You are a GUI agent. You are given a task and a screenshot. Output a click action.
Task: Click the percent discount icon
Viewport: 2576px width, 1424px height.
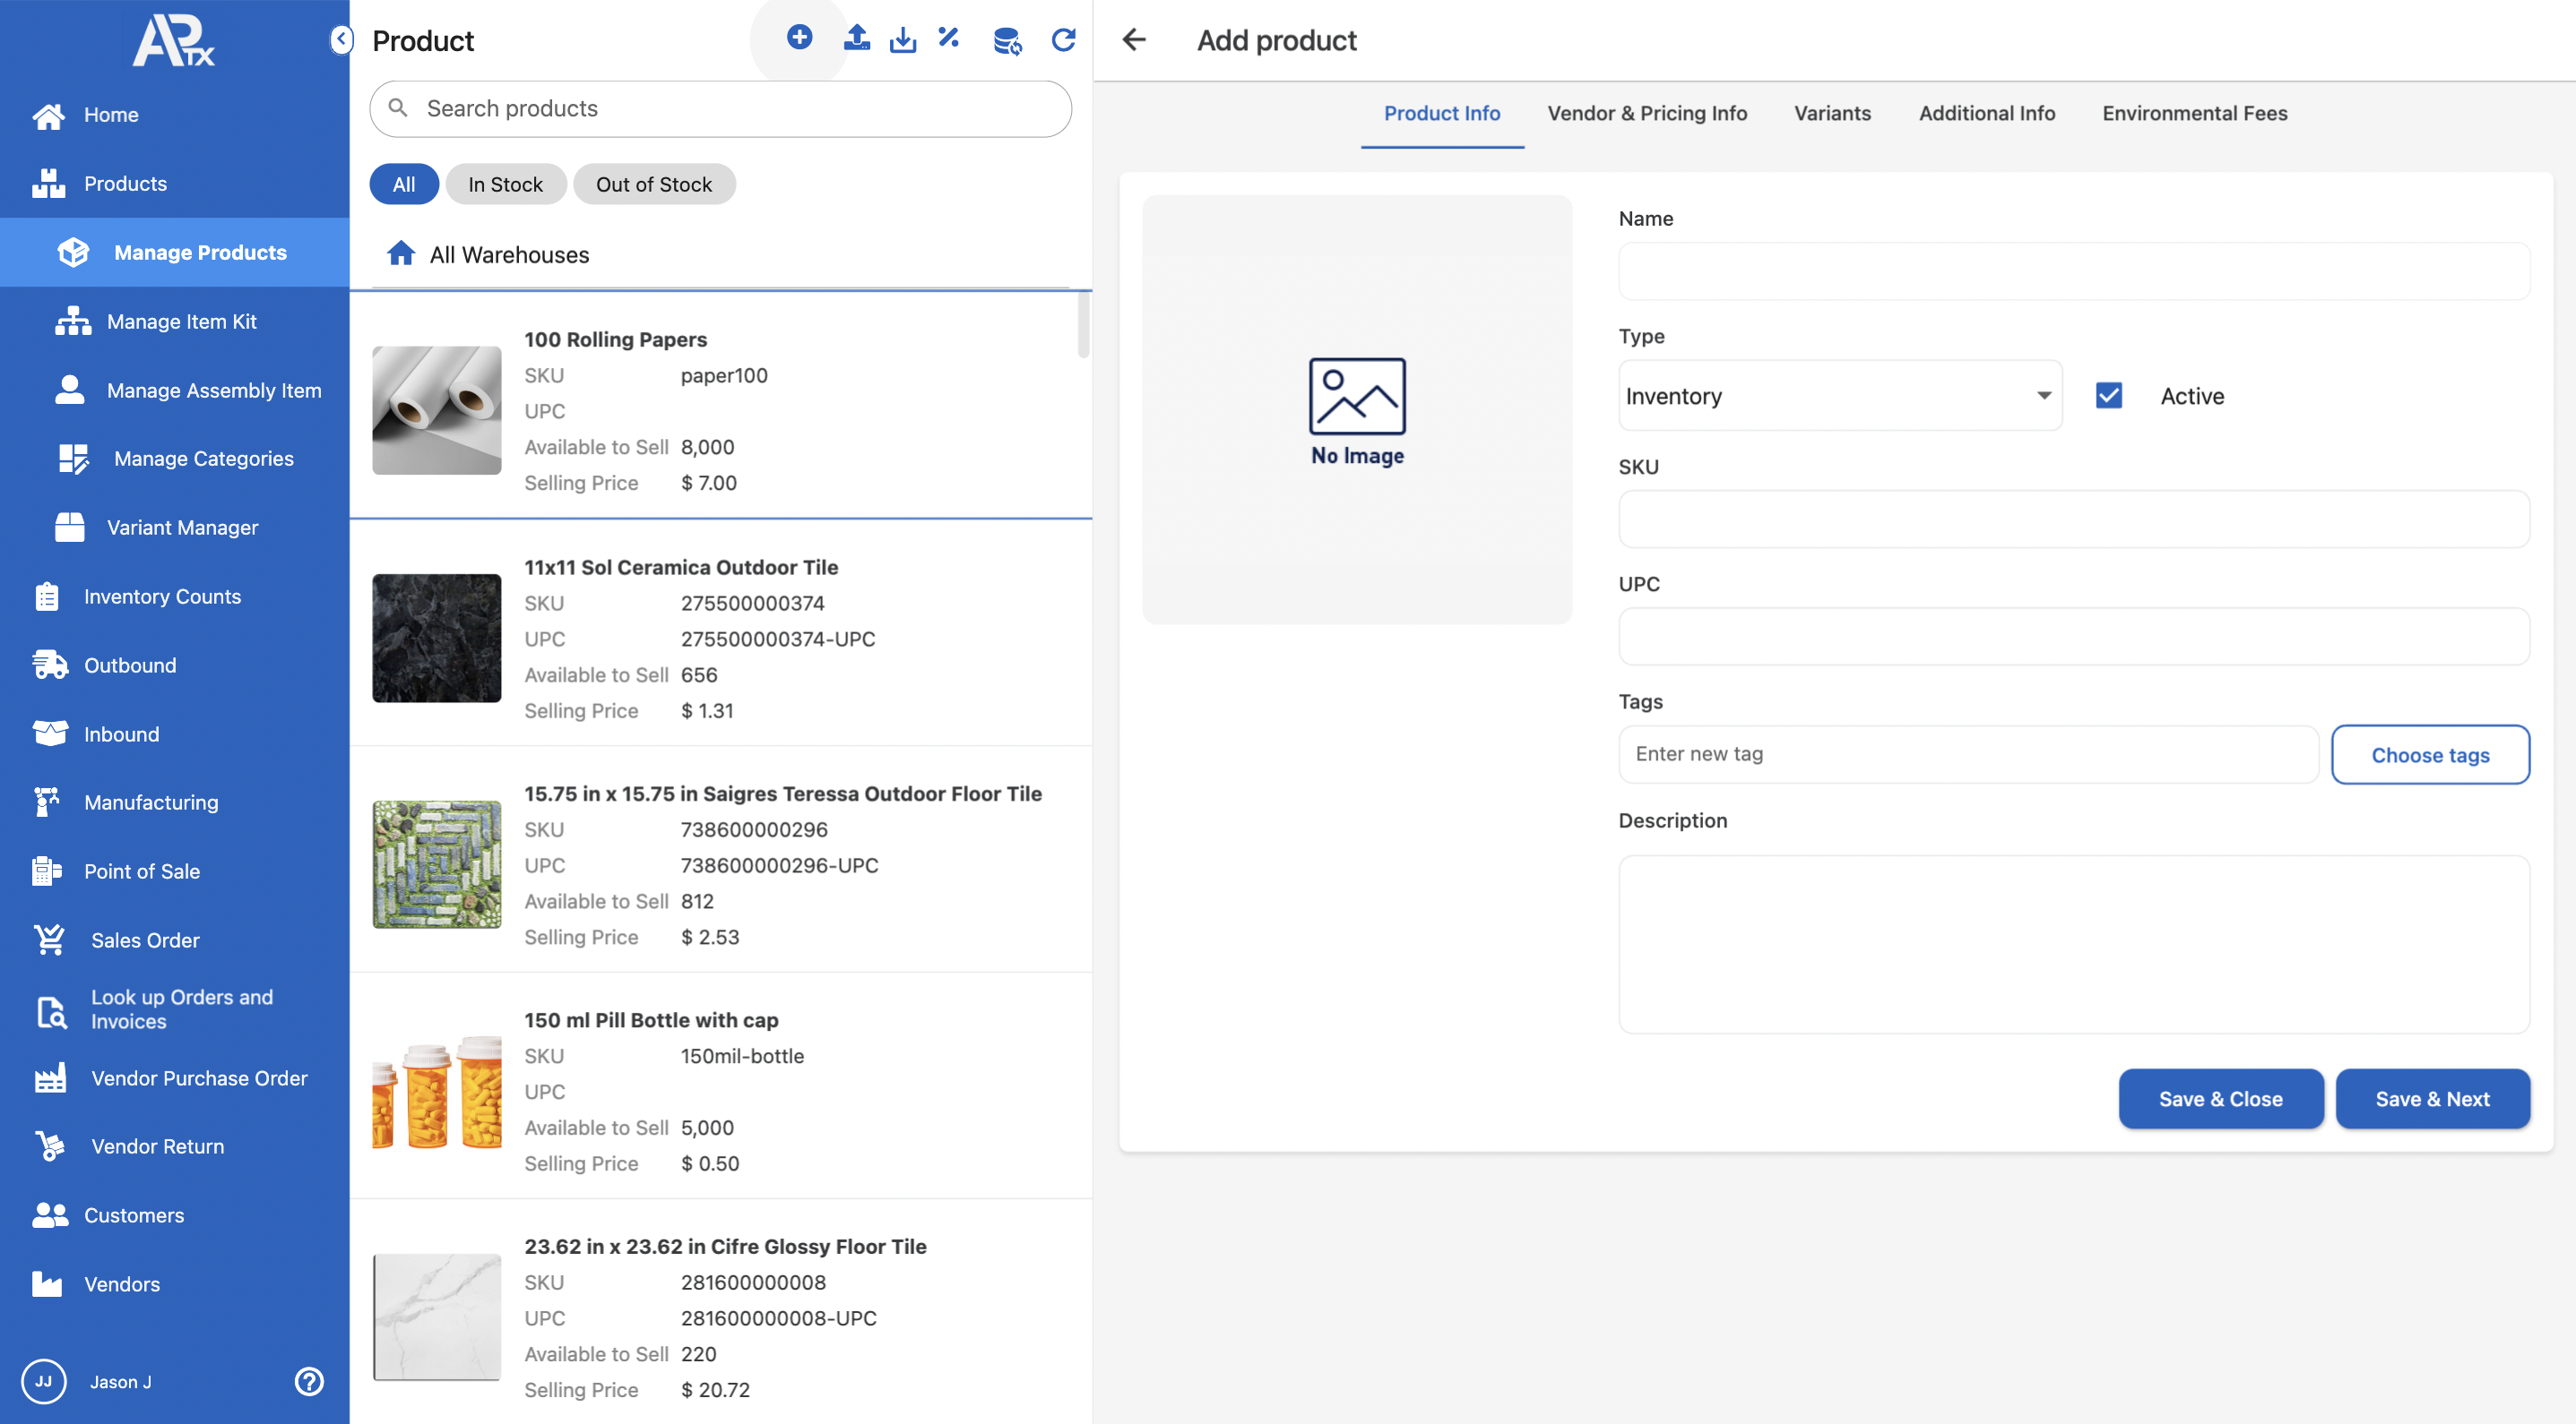[x=949, y=38]
